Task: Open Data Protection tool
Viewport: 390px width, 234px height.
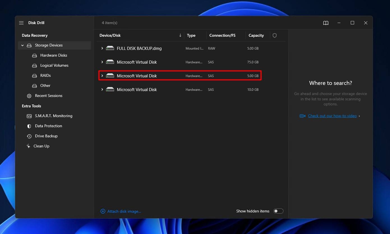Action: pos(49,126)
